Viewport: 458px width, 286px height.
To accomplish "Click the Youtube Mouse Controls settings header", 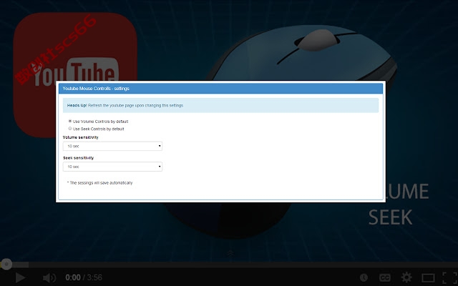I will pyautogui.click(x=220, y=89).
